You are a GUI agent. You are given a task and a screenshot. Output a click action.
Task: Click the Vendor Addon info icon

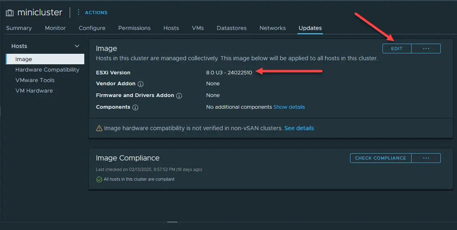coord(141,84)
